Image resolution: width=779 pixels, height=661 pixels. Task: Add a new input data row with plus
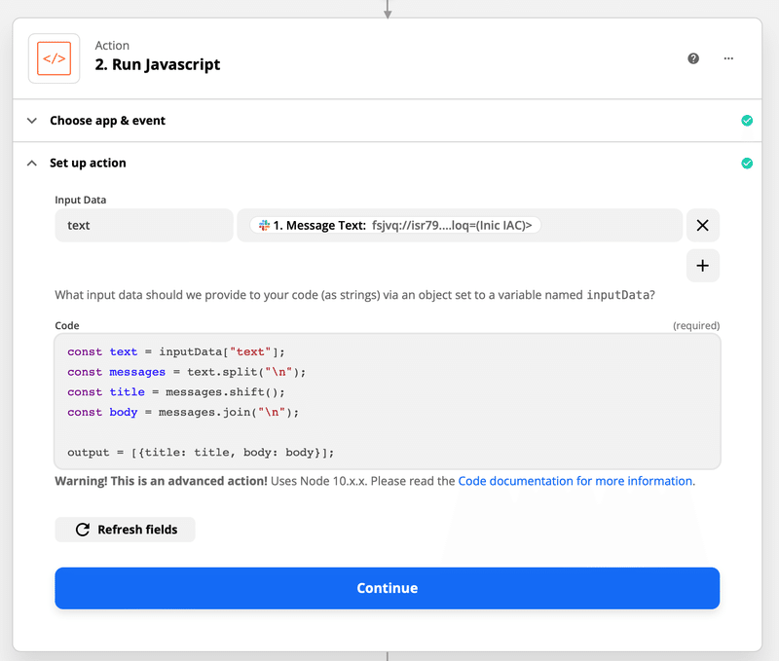703,265
